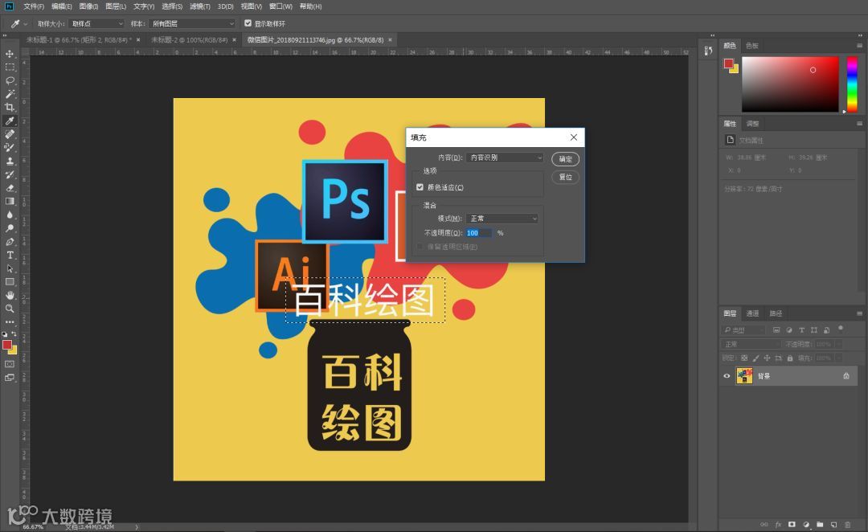This screenshot has width=868, height=532.
Task: Select the Hand tool
Action: [10, 295]
